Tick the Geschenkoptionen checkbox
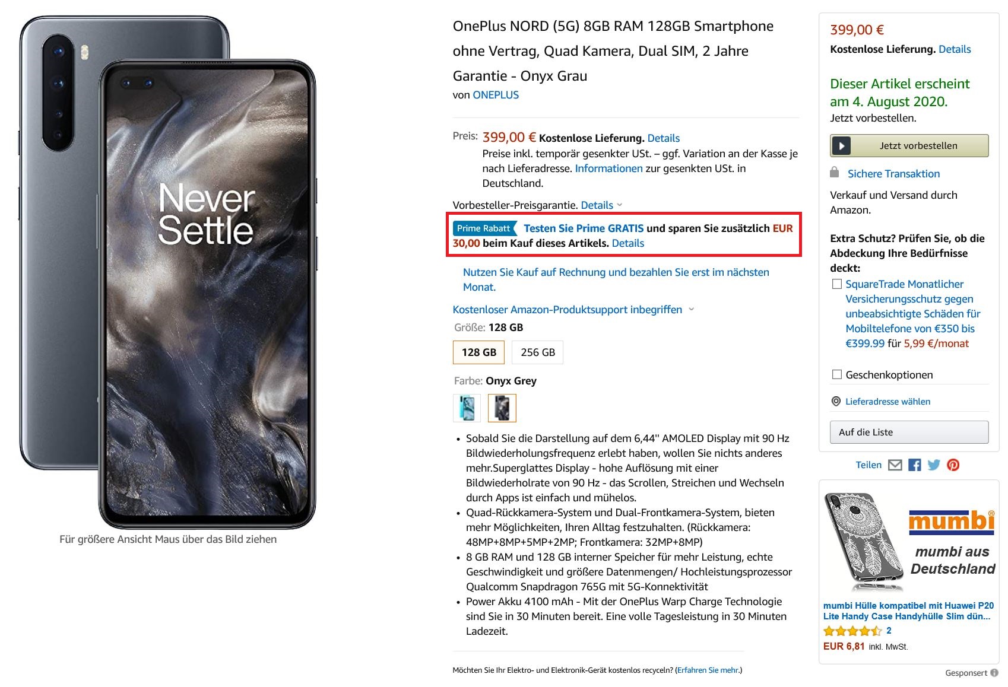The image size is (1008, 687). (x=837, y=374)
